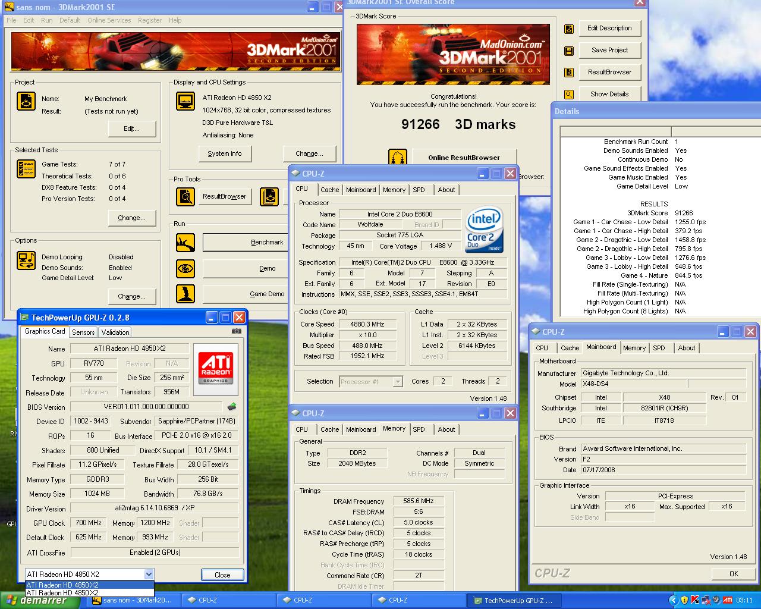Click the Game Demo joystick icon
This screenshot has height=609, width=761.
185,294
